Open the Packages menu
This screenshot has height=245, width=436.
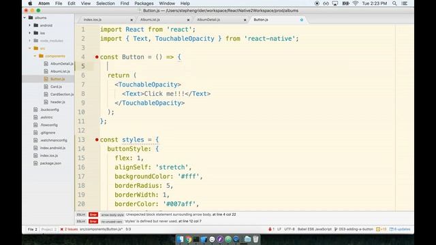[144, 3]
